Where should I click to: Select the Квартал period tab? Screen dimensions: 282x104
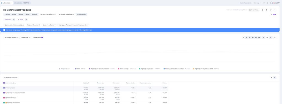[x=34, y=15]
